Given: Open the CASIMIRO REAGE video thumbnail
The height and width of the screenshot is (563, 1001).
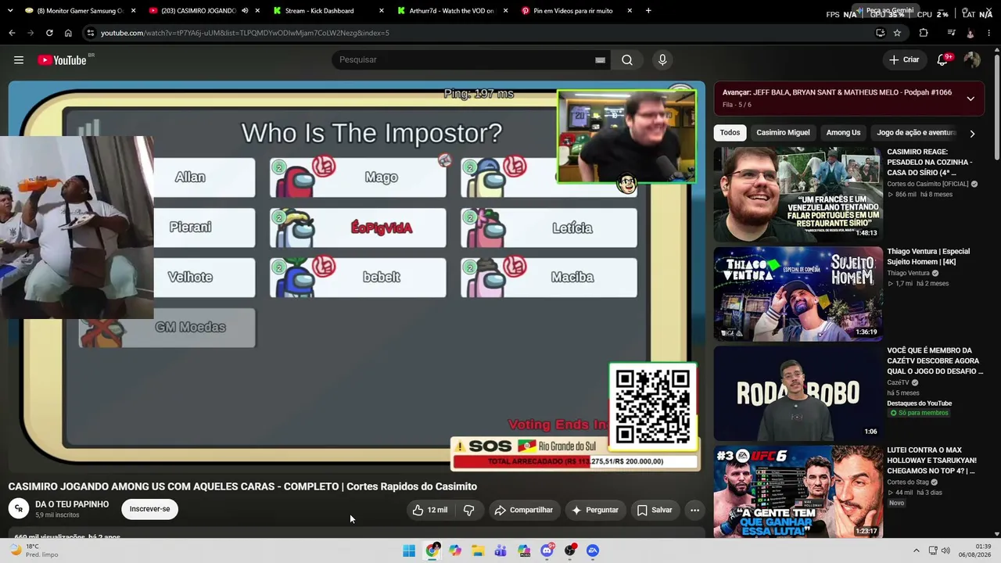Looking at the screenshot, I should point(797,194).
